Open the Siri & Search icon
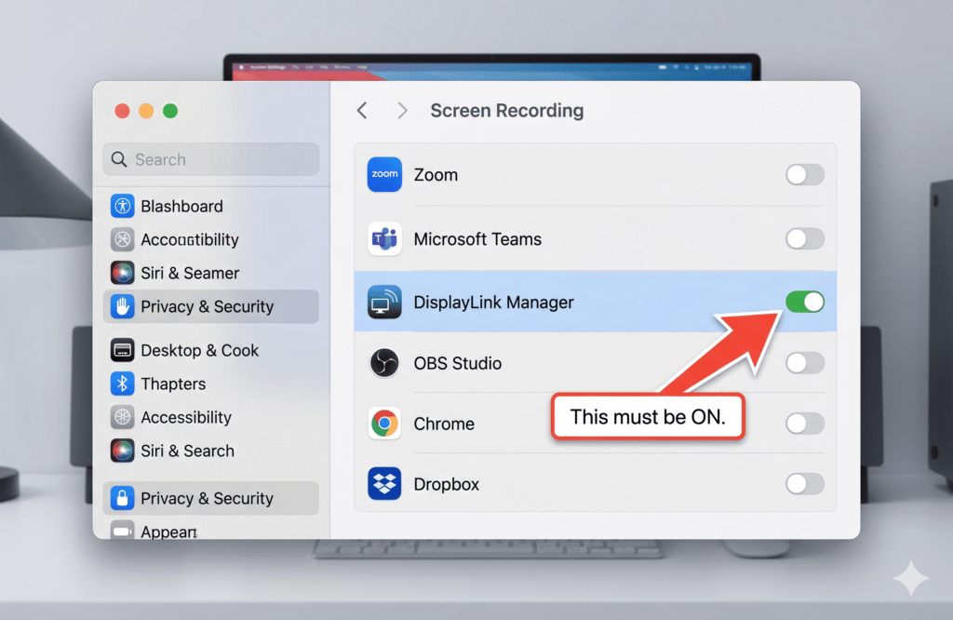 [122, 451]
